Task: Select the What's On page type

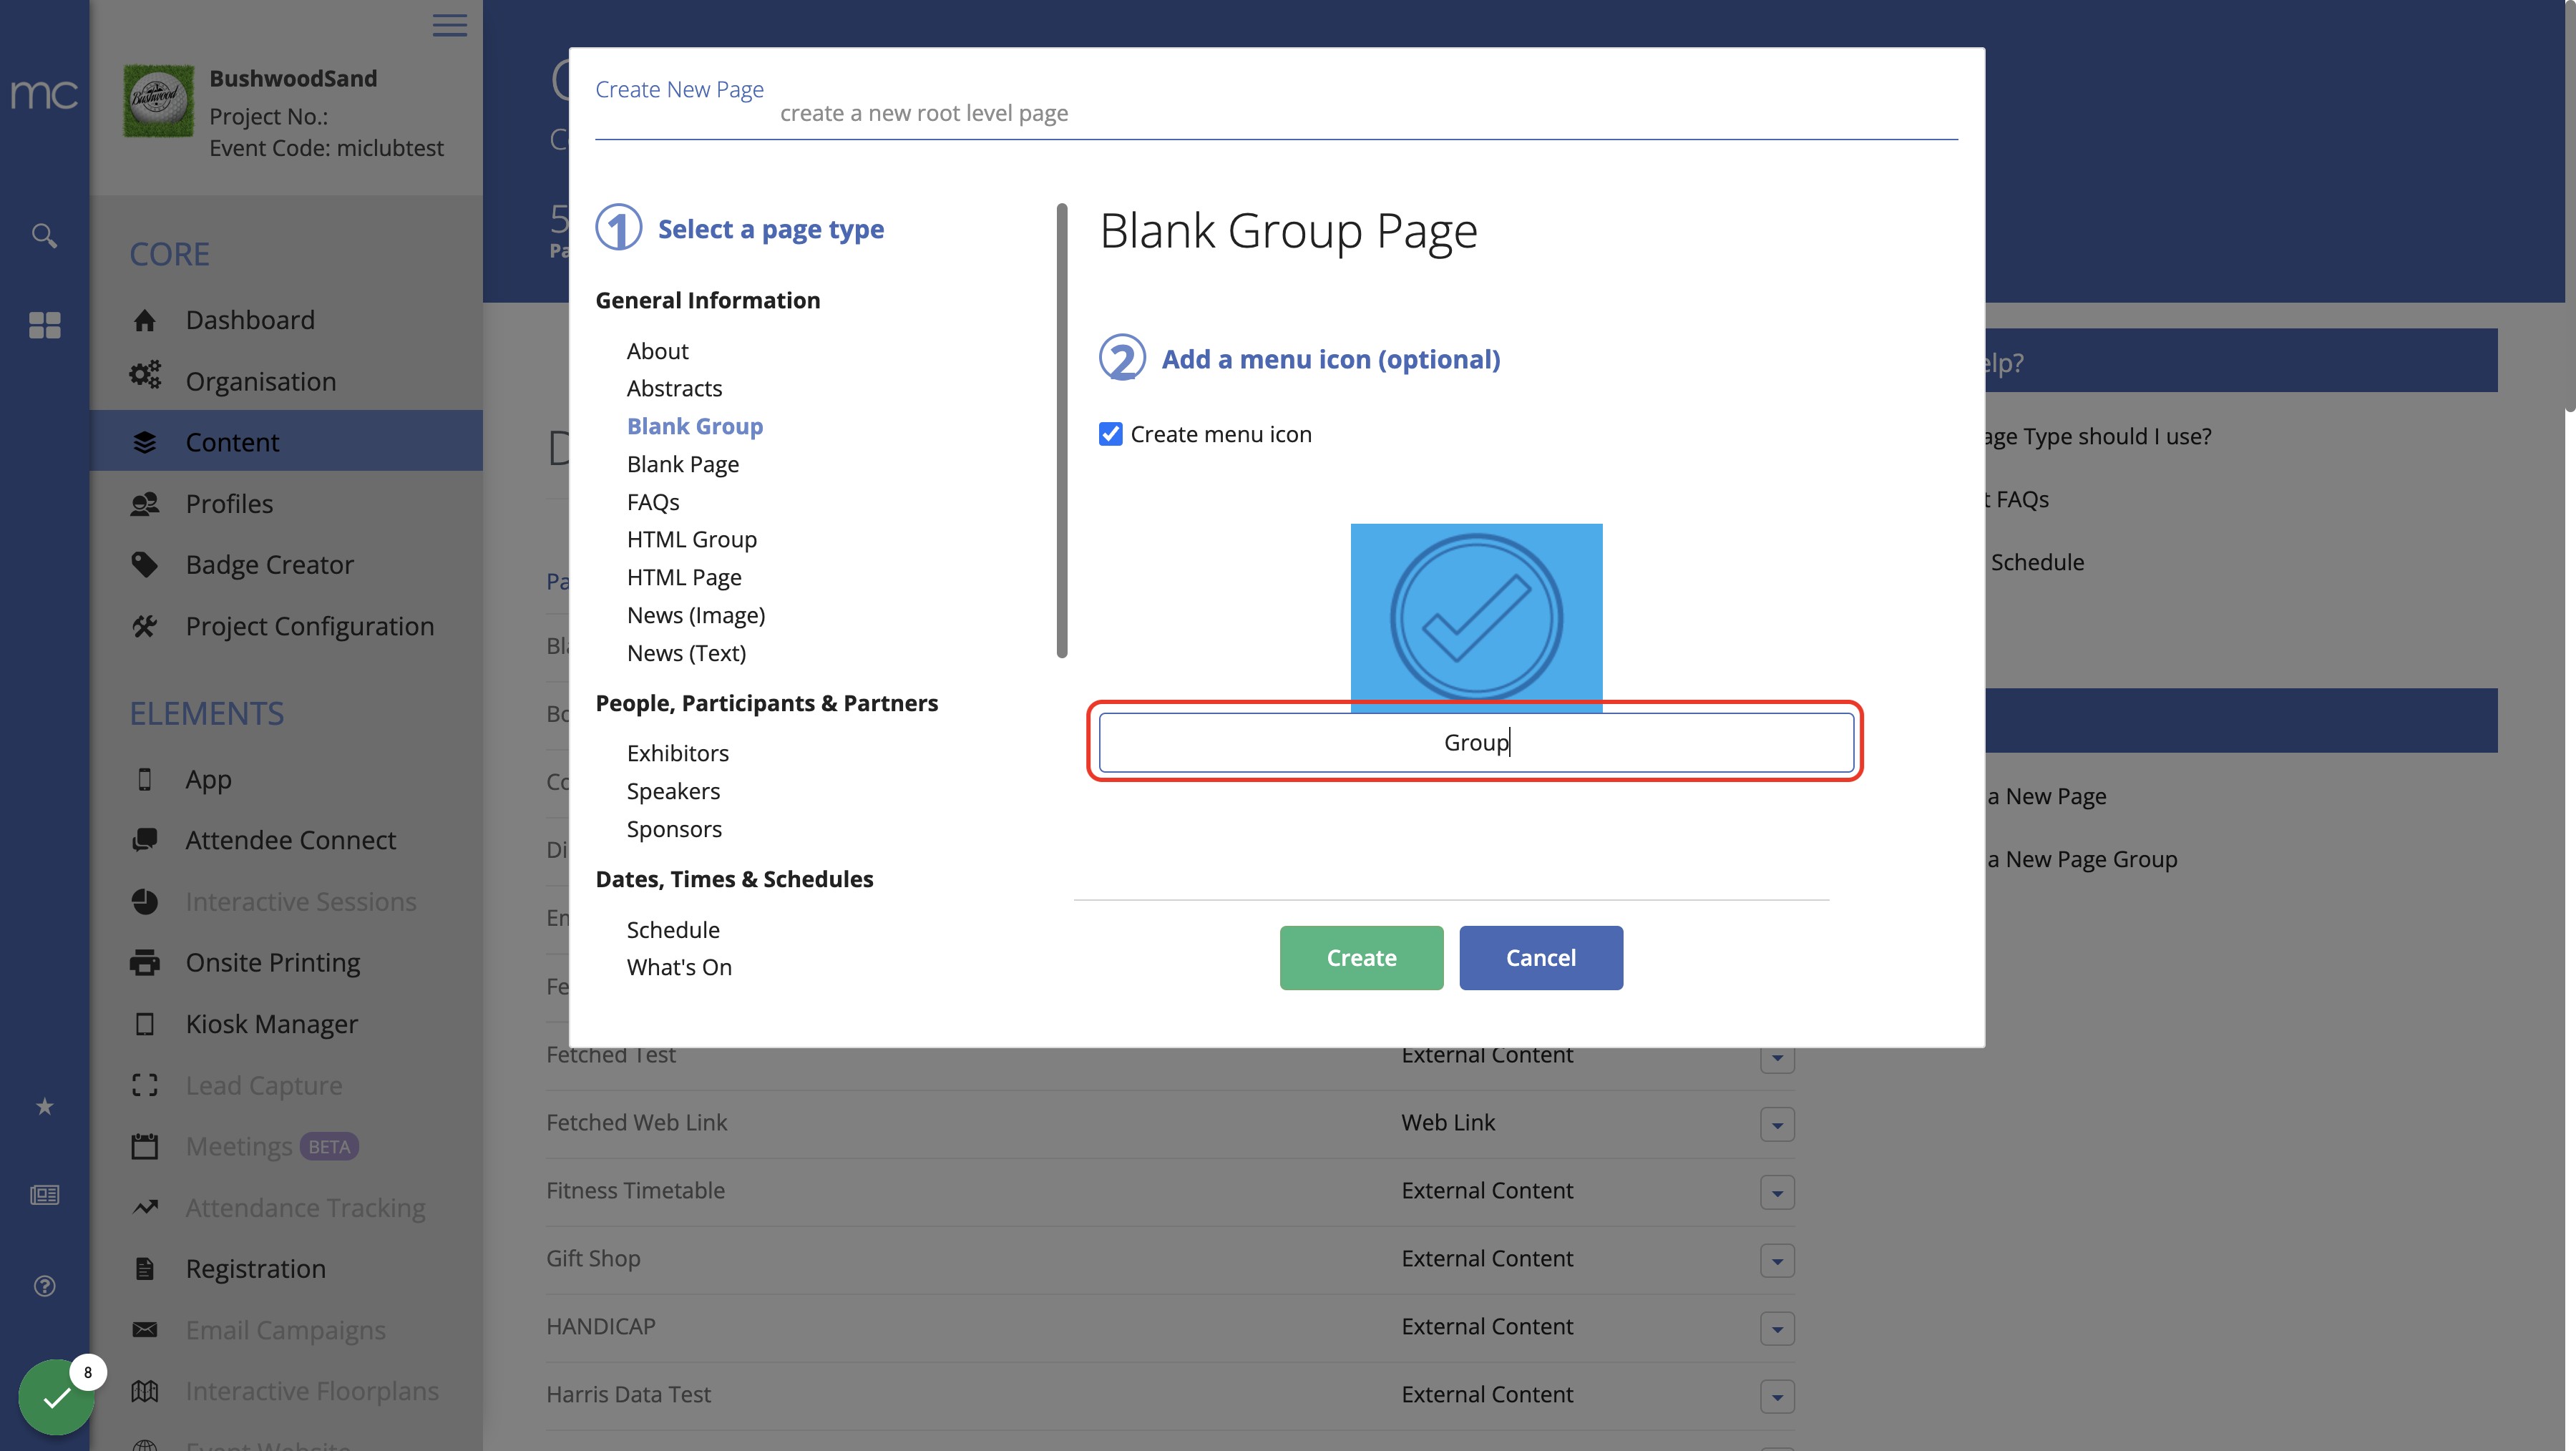Action: [x=679, y=966]
